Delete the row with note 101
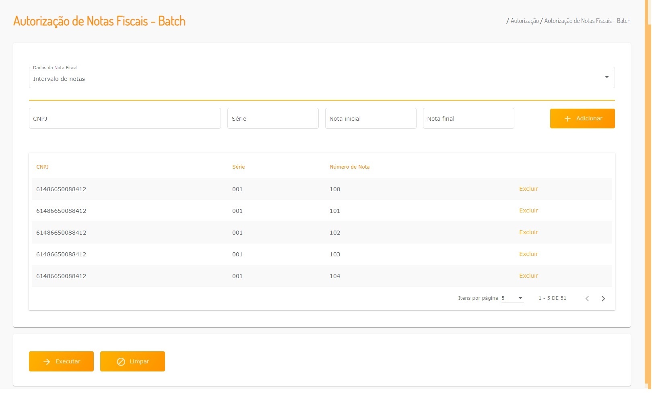This screenshot has width=652, height=398. [528, 210]
